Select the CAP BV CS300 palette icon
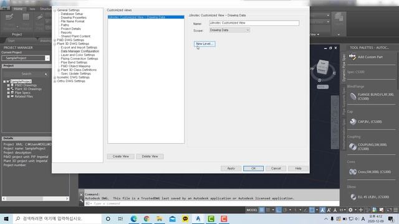 pos(353,122)
